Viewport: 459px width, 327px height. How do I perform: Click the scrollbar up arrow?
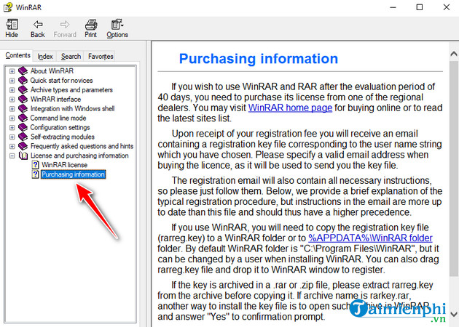(x=454, y=54)
